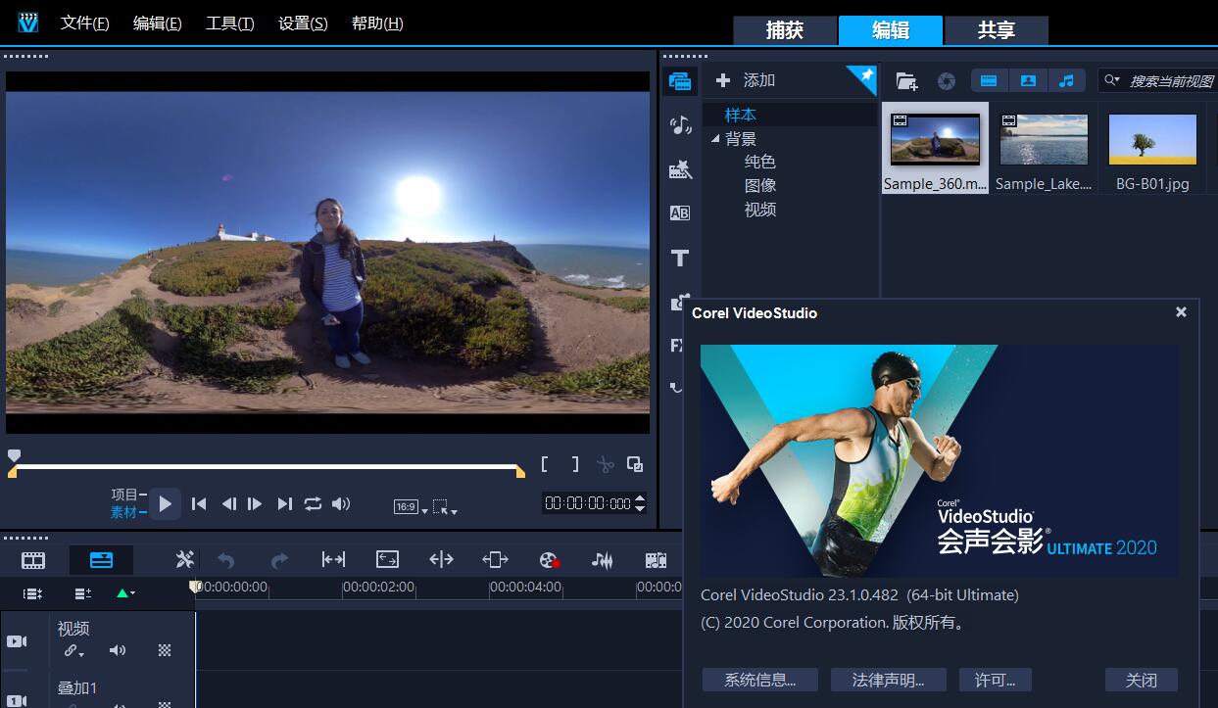Click the capture shutter icon in library toolbar
Screen dimensions: 1218x708
coord(946,81)
